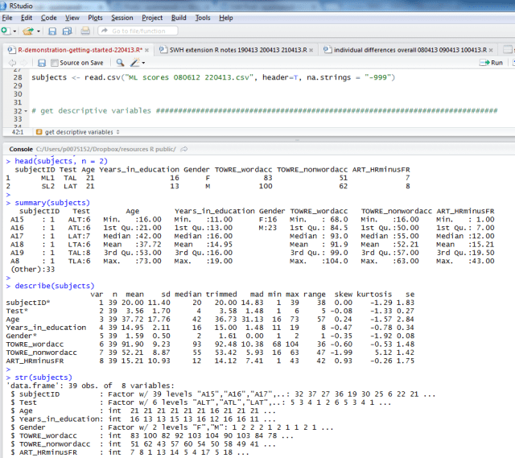Click the code tools wand icon

tap(136, 62)
